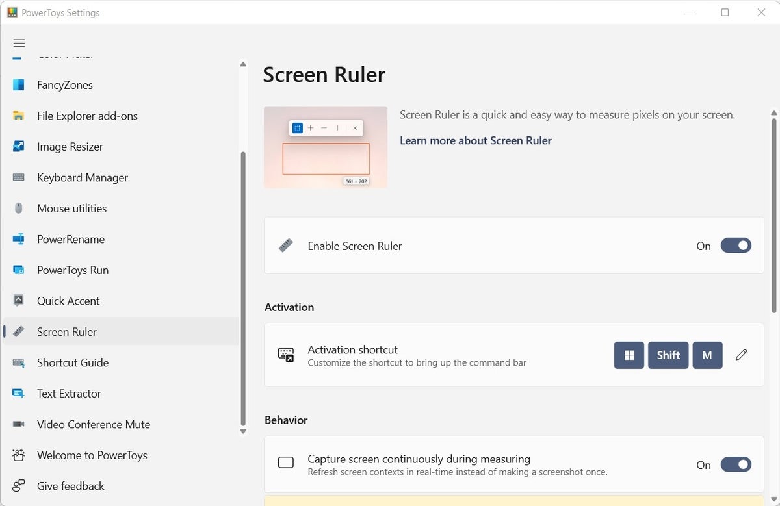This screenshot has height=506, width=780.
Task: Click the Text Extractor icon
Action: click(x=19, y=394)
